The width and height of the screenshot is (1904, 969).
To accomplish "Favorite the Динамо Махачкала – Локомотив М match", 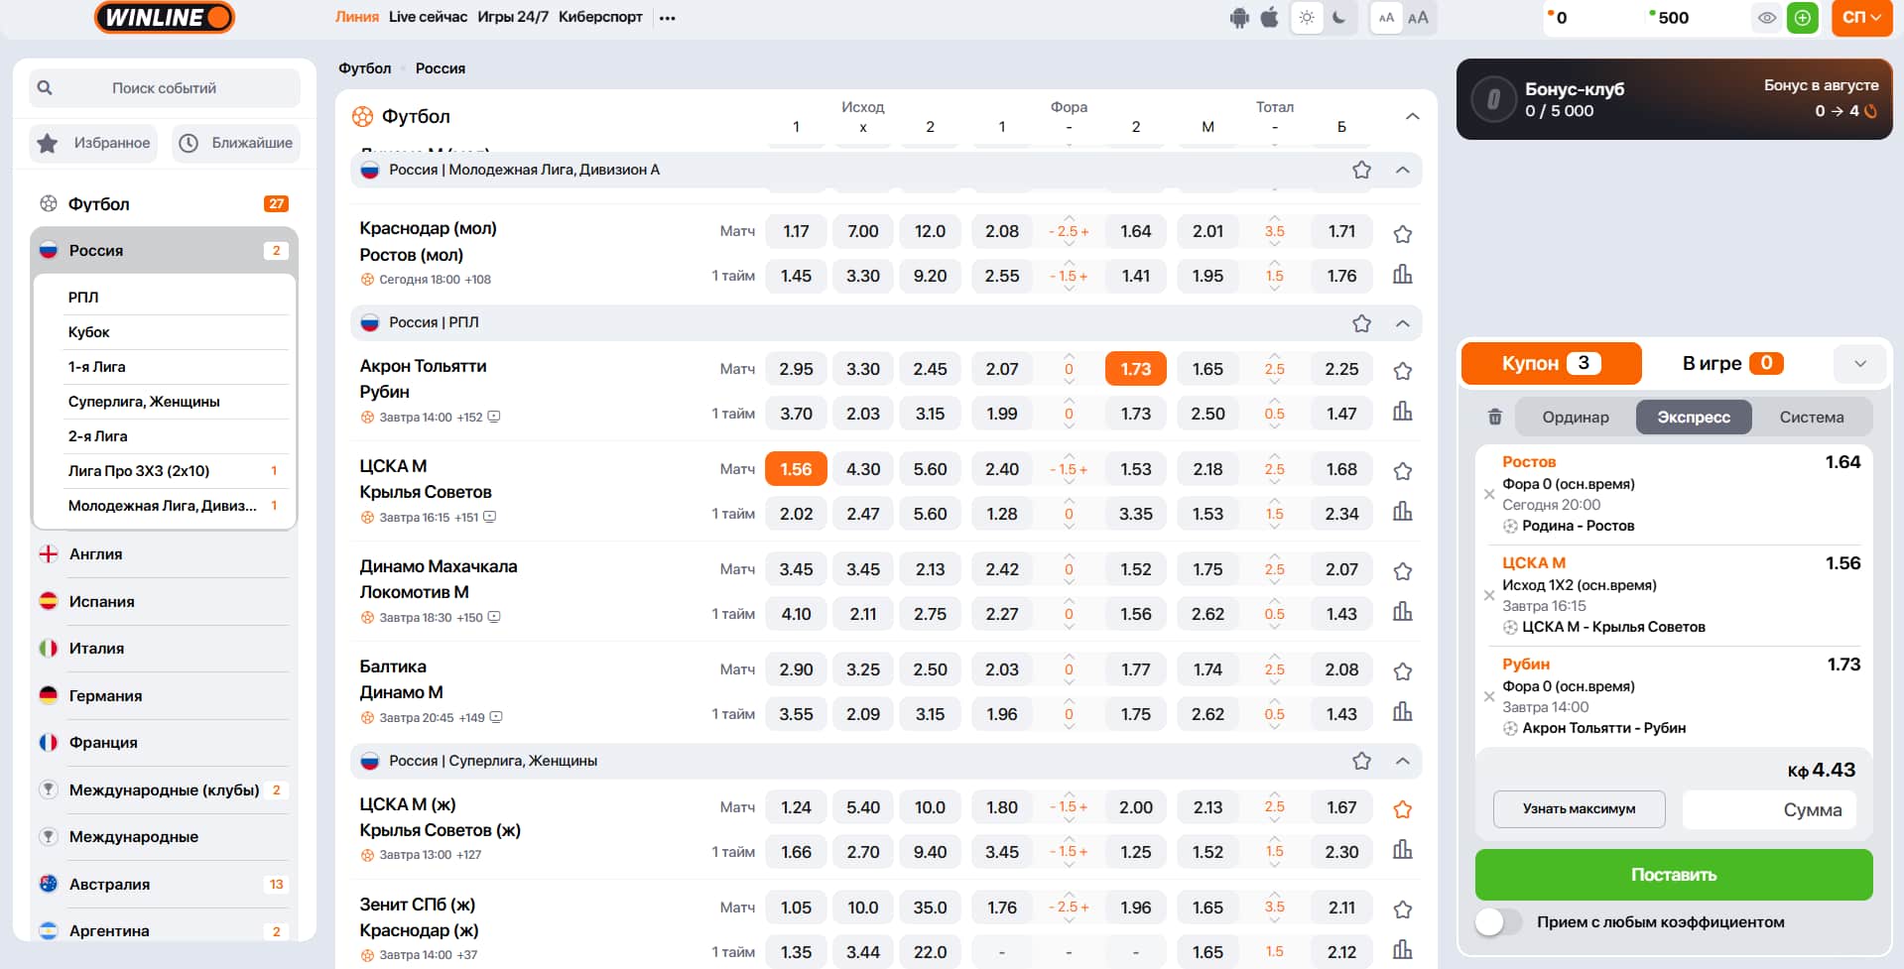I will pyautogui.click(x=1402, y=571).
